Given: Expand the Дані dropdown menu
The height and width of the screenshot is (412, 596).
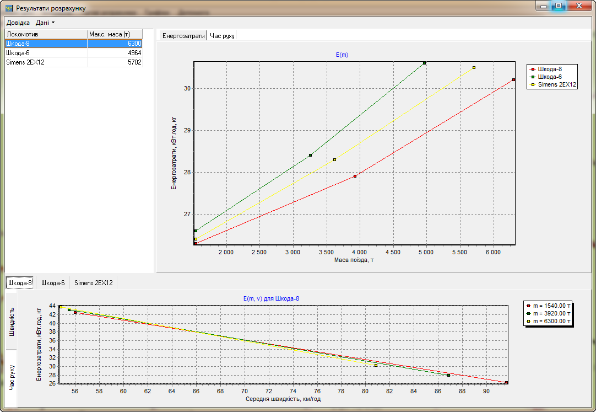Looking at the screenshot, I should coord(45,23).
